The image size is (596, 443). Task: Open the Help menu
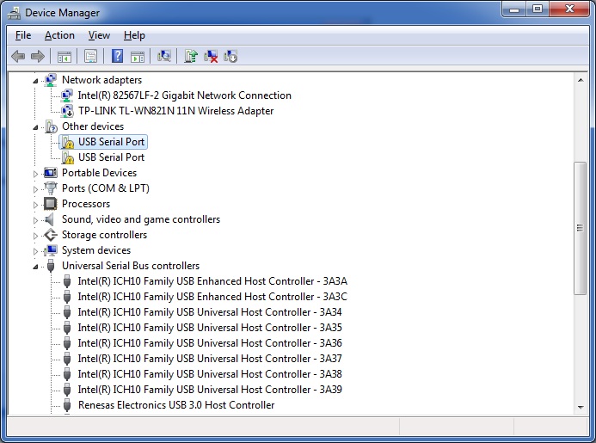[134, 35]
